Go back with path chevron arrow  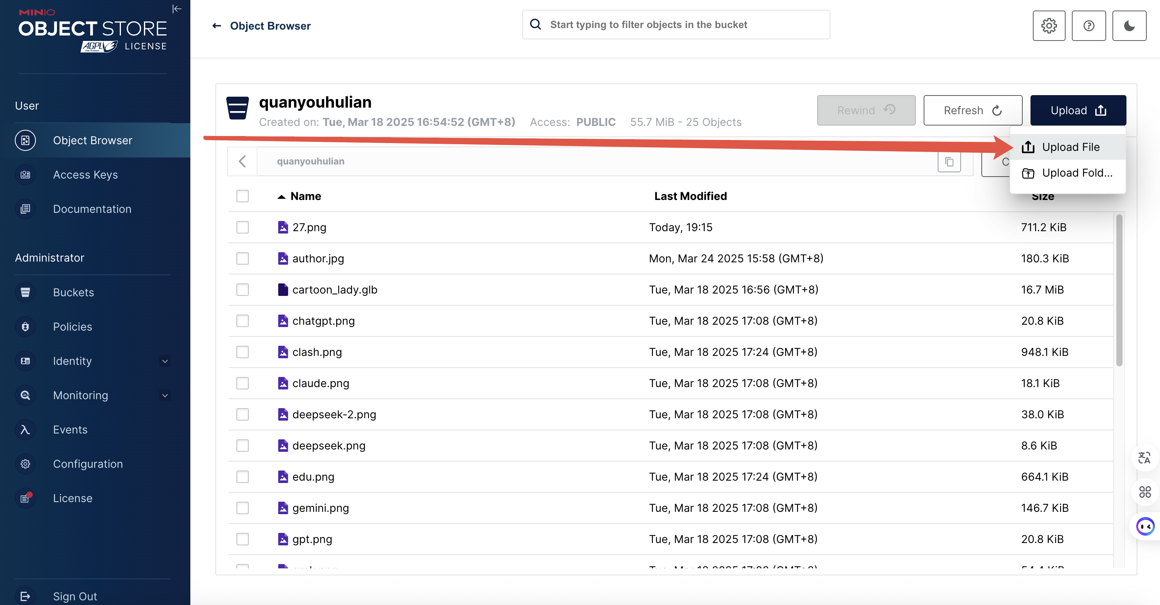[242, 161]
